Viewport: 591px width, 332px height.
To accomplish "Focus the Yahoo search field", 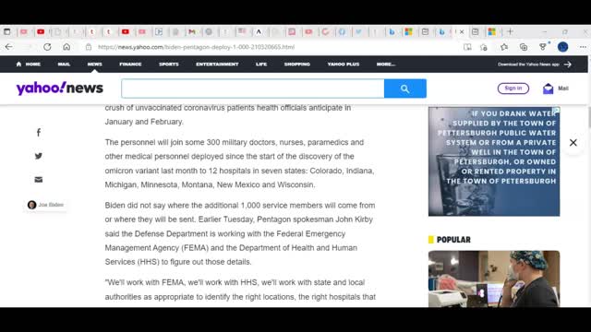I will [253, 89].
